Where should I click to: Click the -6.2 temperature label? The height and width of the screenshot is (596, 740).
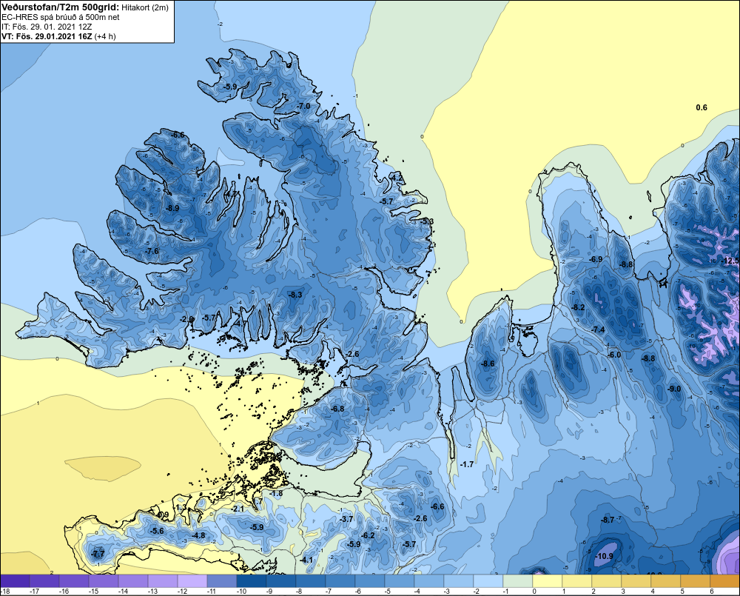(x=368, y=535)
